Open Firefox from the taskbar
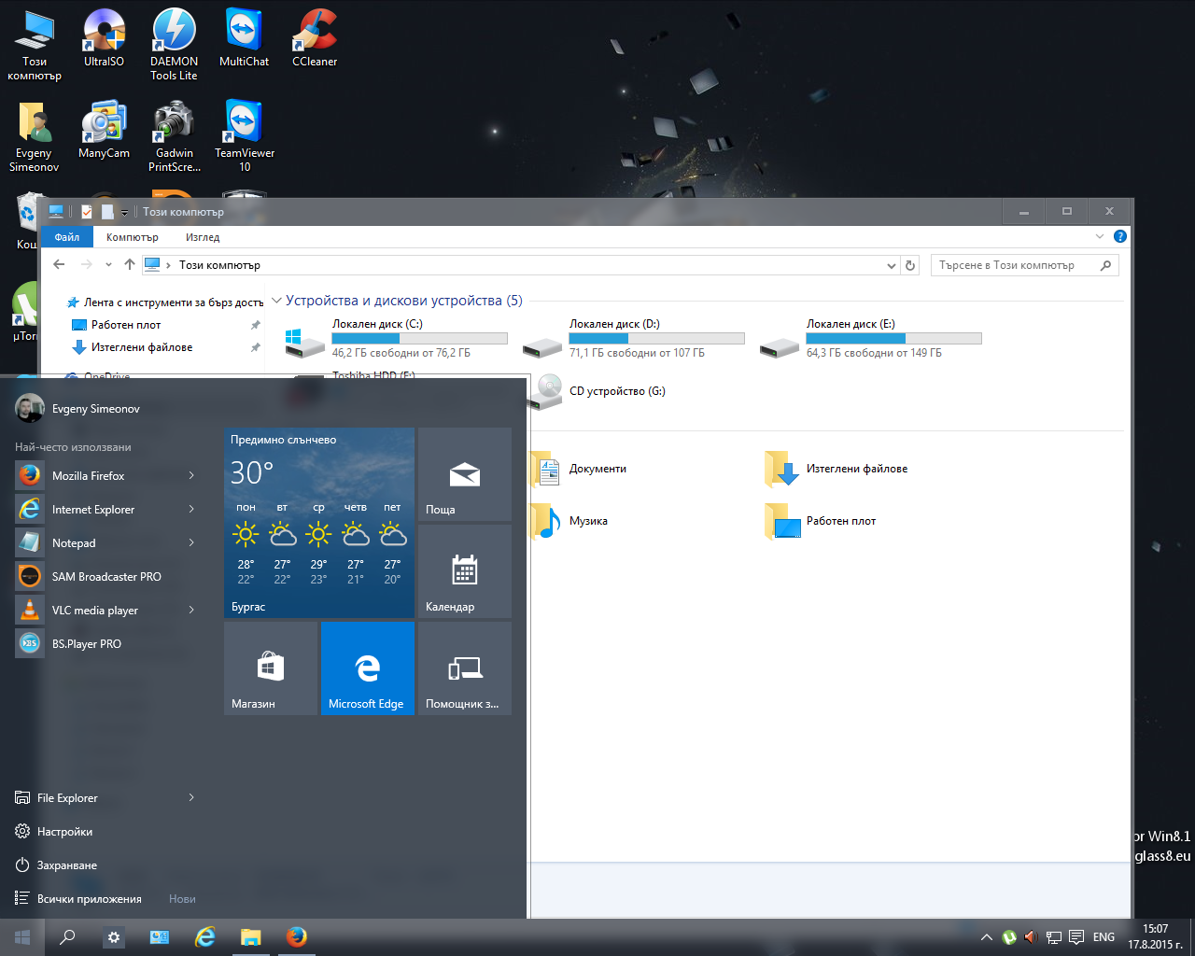 click(297, 937)
